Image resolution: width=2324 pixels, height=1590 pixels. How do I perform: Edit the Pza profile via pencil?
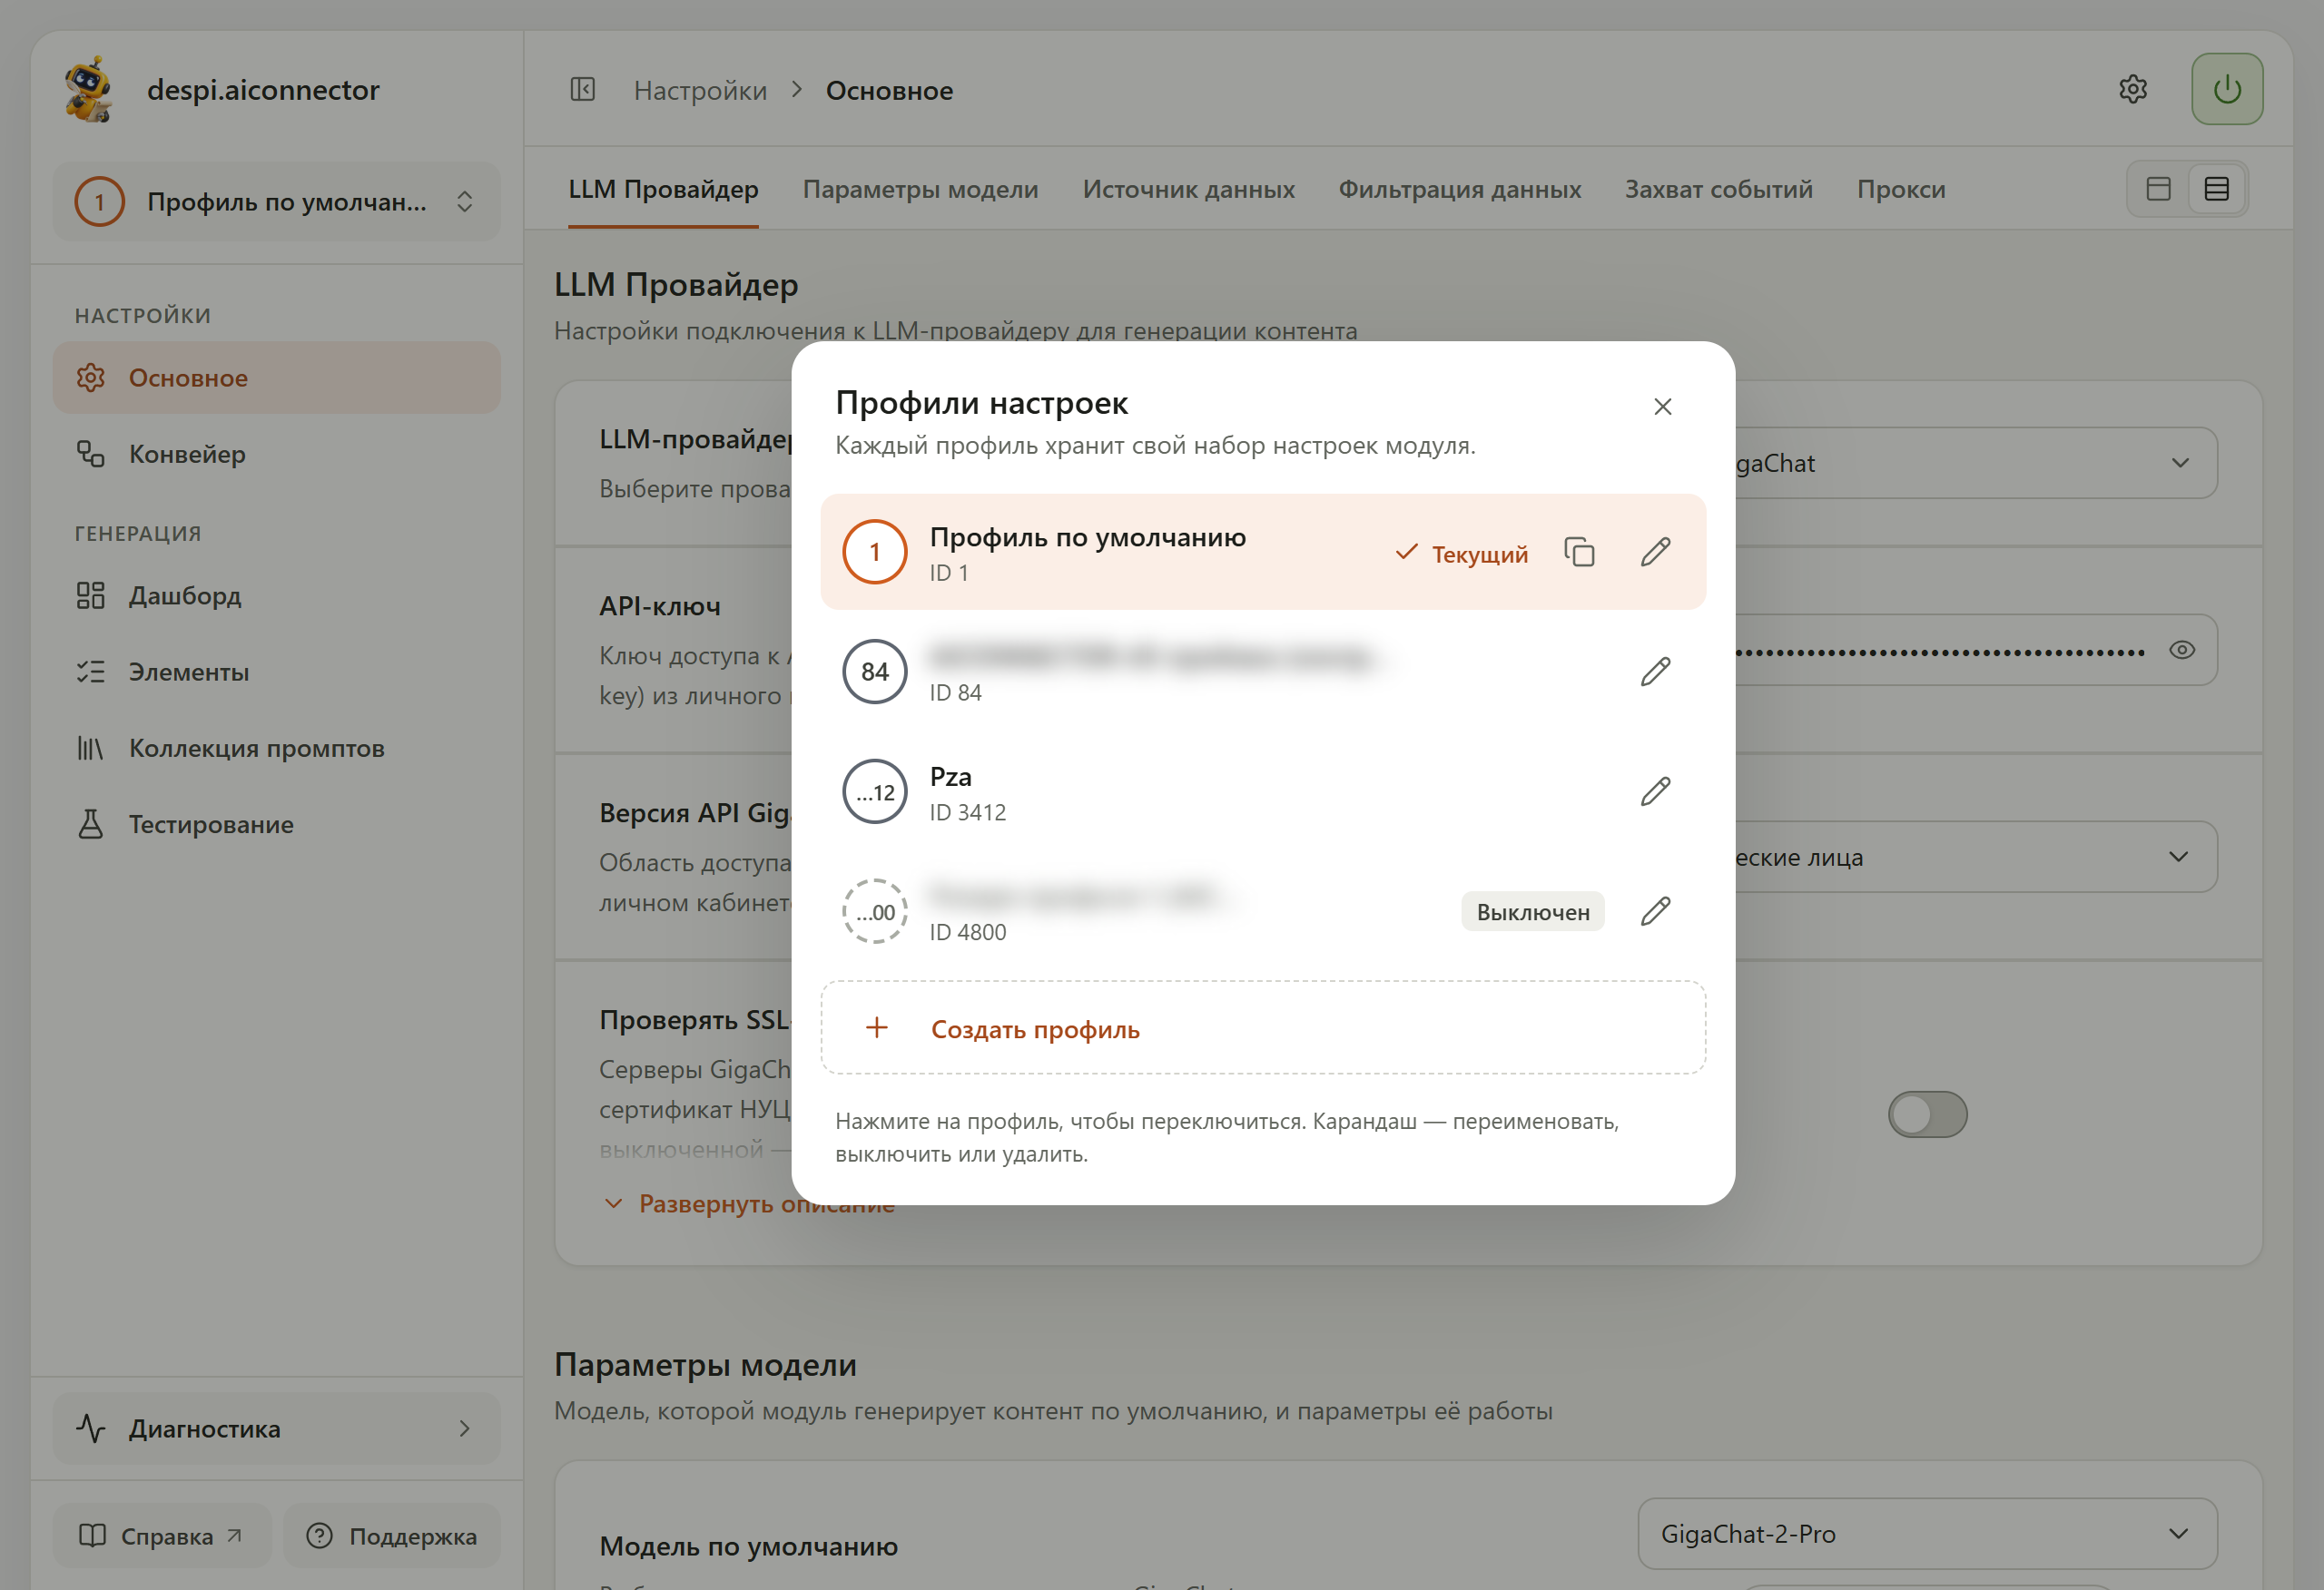click(x=1655, y=792)
